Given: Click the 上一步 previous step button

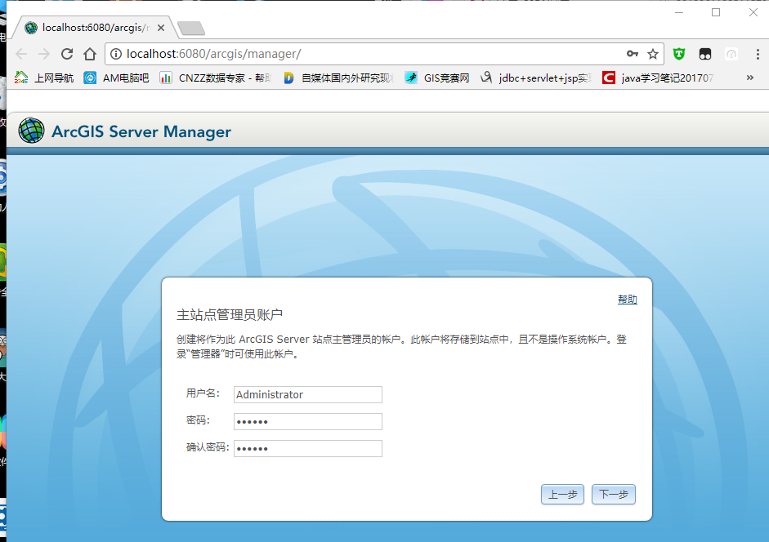Looking at the screenshot, I should pyautogui.click(x=562, y=494).
